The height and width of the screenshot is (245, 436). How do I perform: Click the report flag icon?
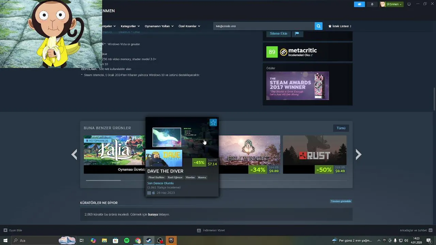[x=297, y=33]
